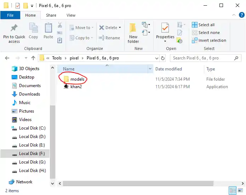Click the Rename button
The height and width of the screenshot is (195, 246).
point(109,38)
